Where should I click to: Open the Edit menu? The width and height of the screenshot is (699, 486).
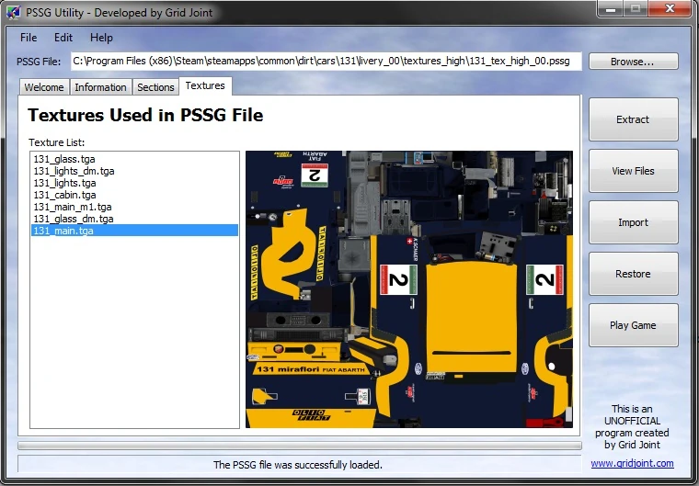click(63, 38)
